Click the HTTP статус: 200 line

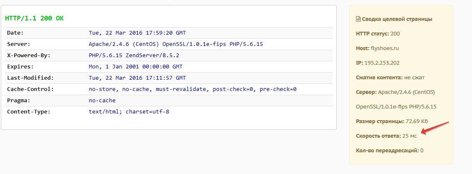(x=378, y=33)
